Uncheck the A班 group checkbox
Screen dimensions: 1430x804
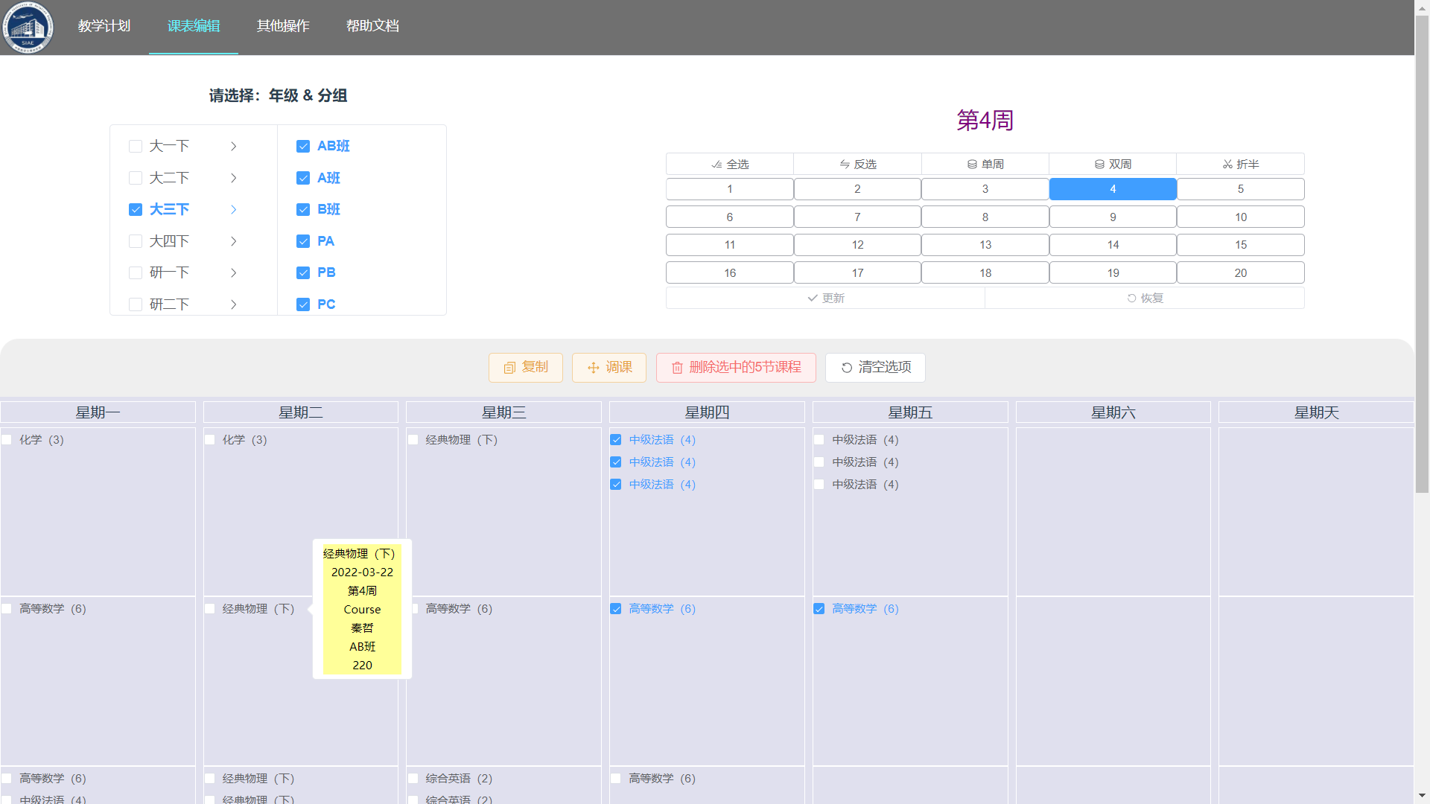303,178
